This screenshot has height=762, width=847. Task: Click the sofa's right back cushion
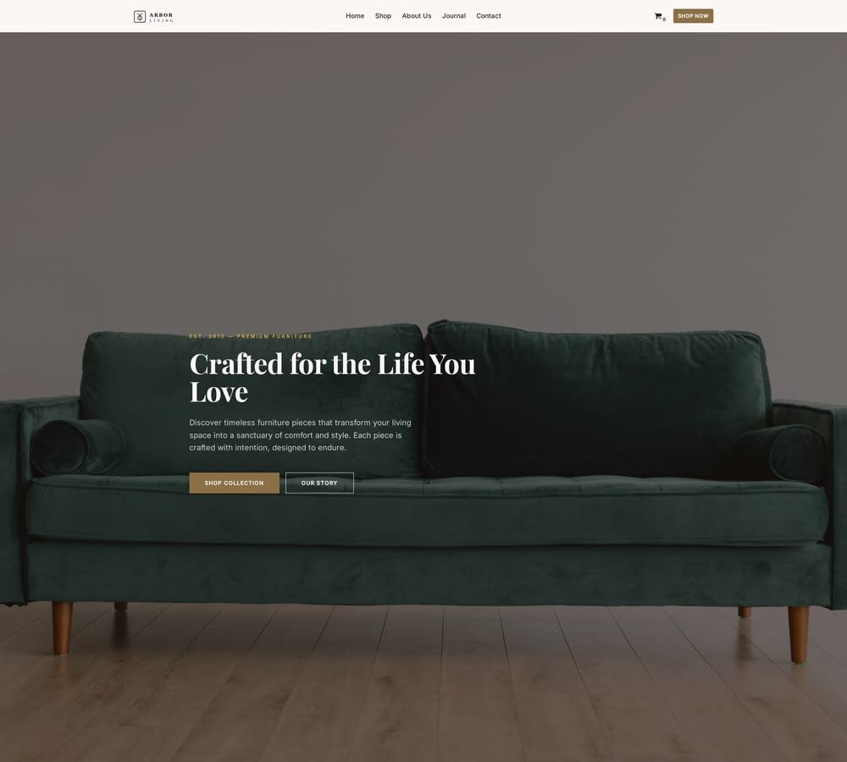click(595, 400)
